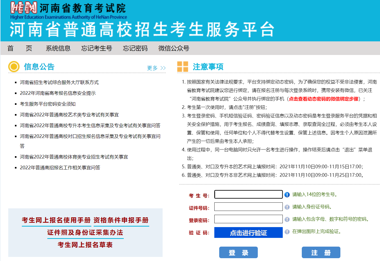Open the 艺术类专业考试有关事宜 announcement
The width and height of the screenshot is (380, 261).
pyautogui.click(x=69, y=115)
